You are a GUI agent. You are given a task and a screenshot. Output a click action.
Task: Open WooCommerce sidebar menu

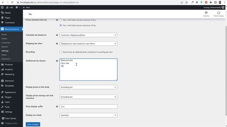(x=11, y=29)
